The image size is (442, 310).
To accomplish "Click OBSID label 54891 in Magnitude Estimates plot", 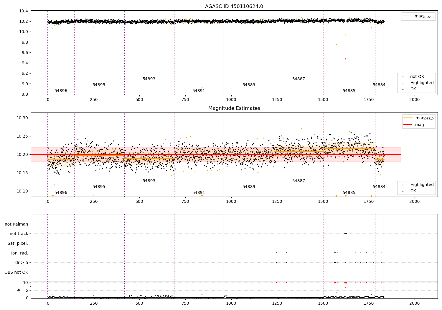I will 199,193.
